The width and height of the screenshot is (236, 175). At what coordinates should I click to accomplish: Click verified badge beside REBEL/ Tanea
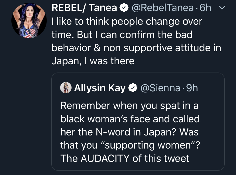[123, 8]
